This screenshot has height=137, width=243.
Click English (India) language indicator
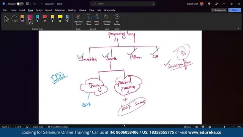pyautogui.click(x=38, y=127)
